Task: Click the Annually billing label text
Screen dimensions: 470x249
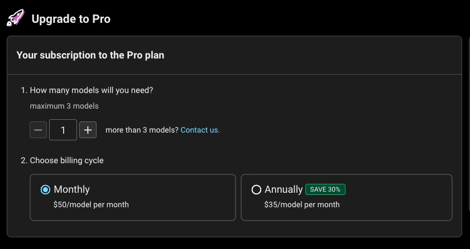Action: [284, 189]
